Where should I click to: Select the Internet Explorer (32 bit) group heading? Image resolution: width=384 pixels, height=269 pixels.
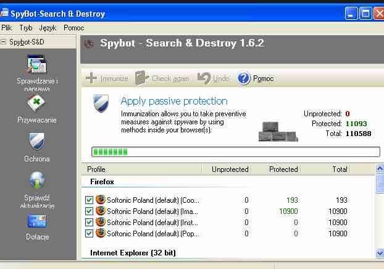click(133, 253)
